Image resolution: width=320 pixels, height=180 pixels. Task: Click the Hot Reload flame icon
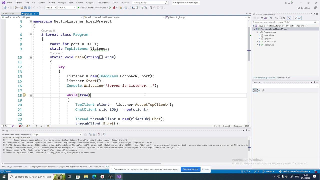[114, 8]
